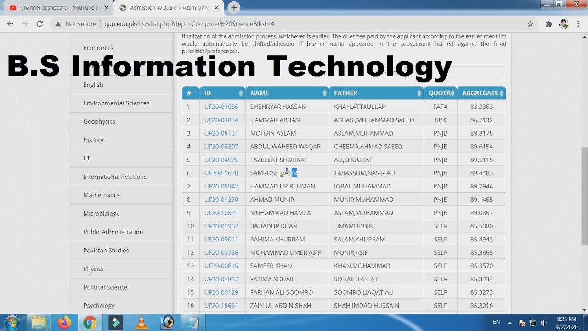Screen dimensions: 588x331
Task: Reload the current page
Action: point(40,24)
